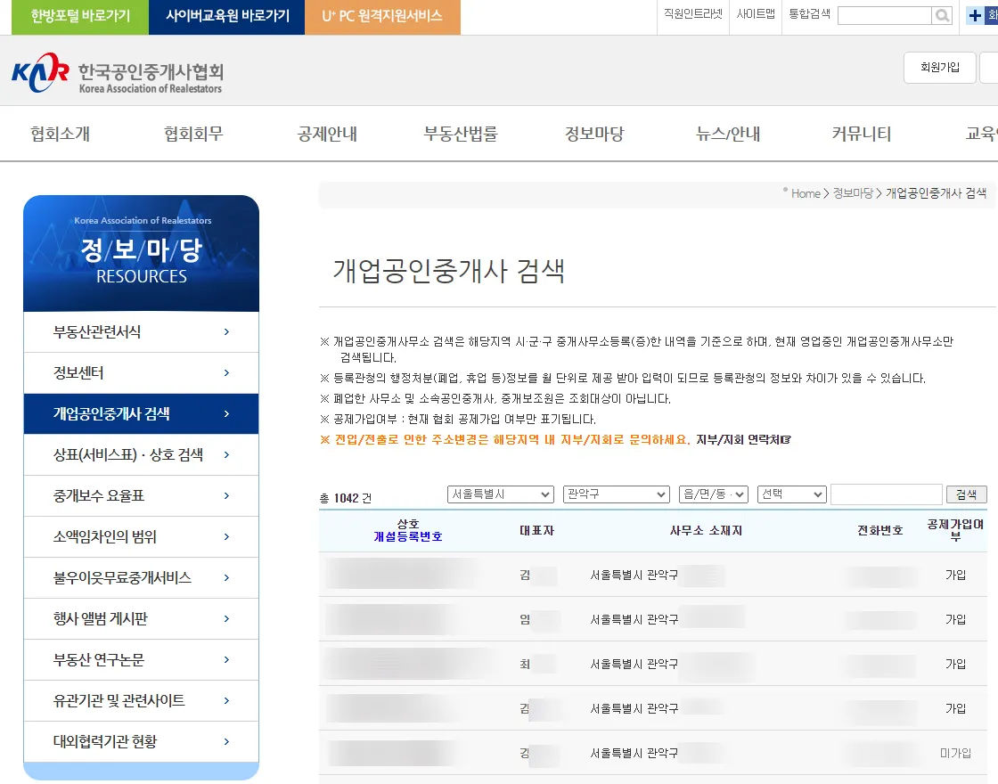The height and width of the screenshot is (784, 998).
Task: Click the 대표자 column header
Action: 536,531
